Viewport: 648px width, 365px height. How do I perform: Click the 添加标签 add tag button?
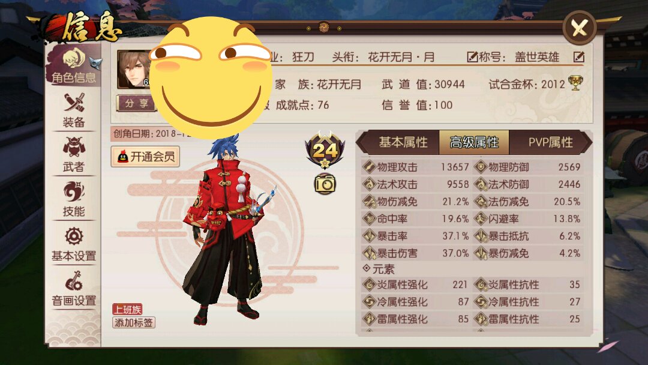(x=133, y=322)
